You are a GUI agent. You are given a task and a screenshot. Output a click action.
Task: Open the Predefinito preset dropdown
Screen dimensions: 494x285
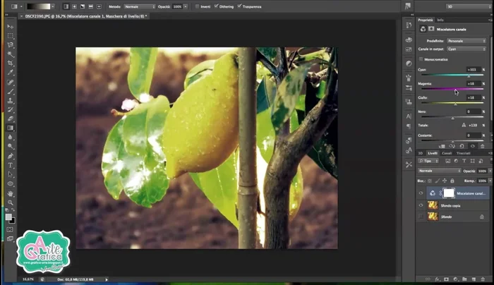pos(466,41)
